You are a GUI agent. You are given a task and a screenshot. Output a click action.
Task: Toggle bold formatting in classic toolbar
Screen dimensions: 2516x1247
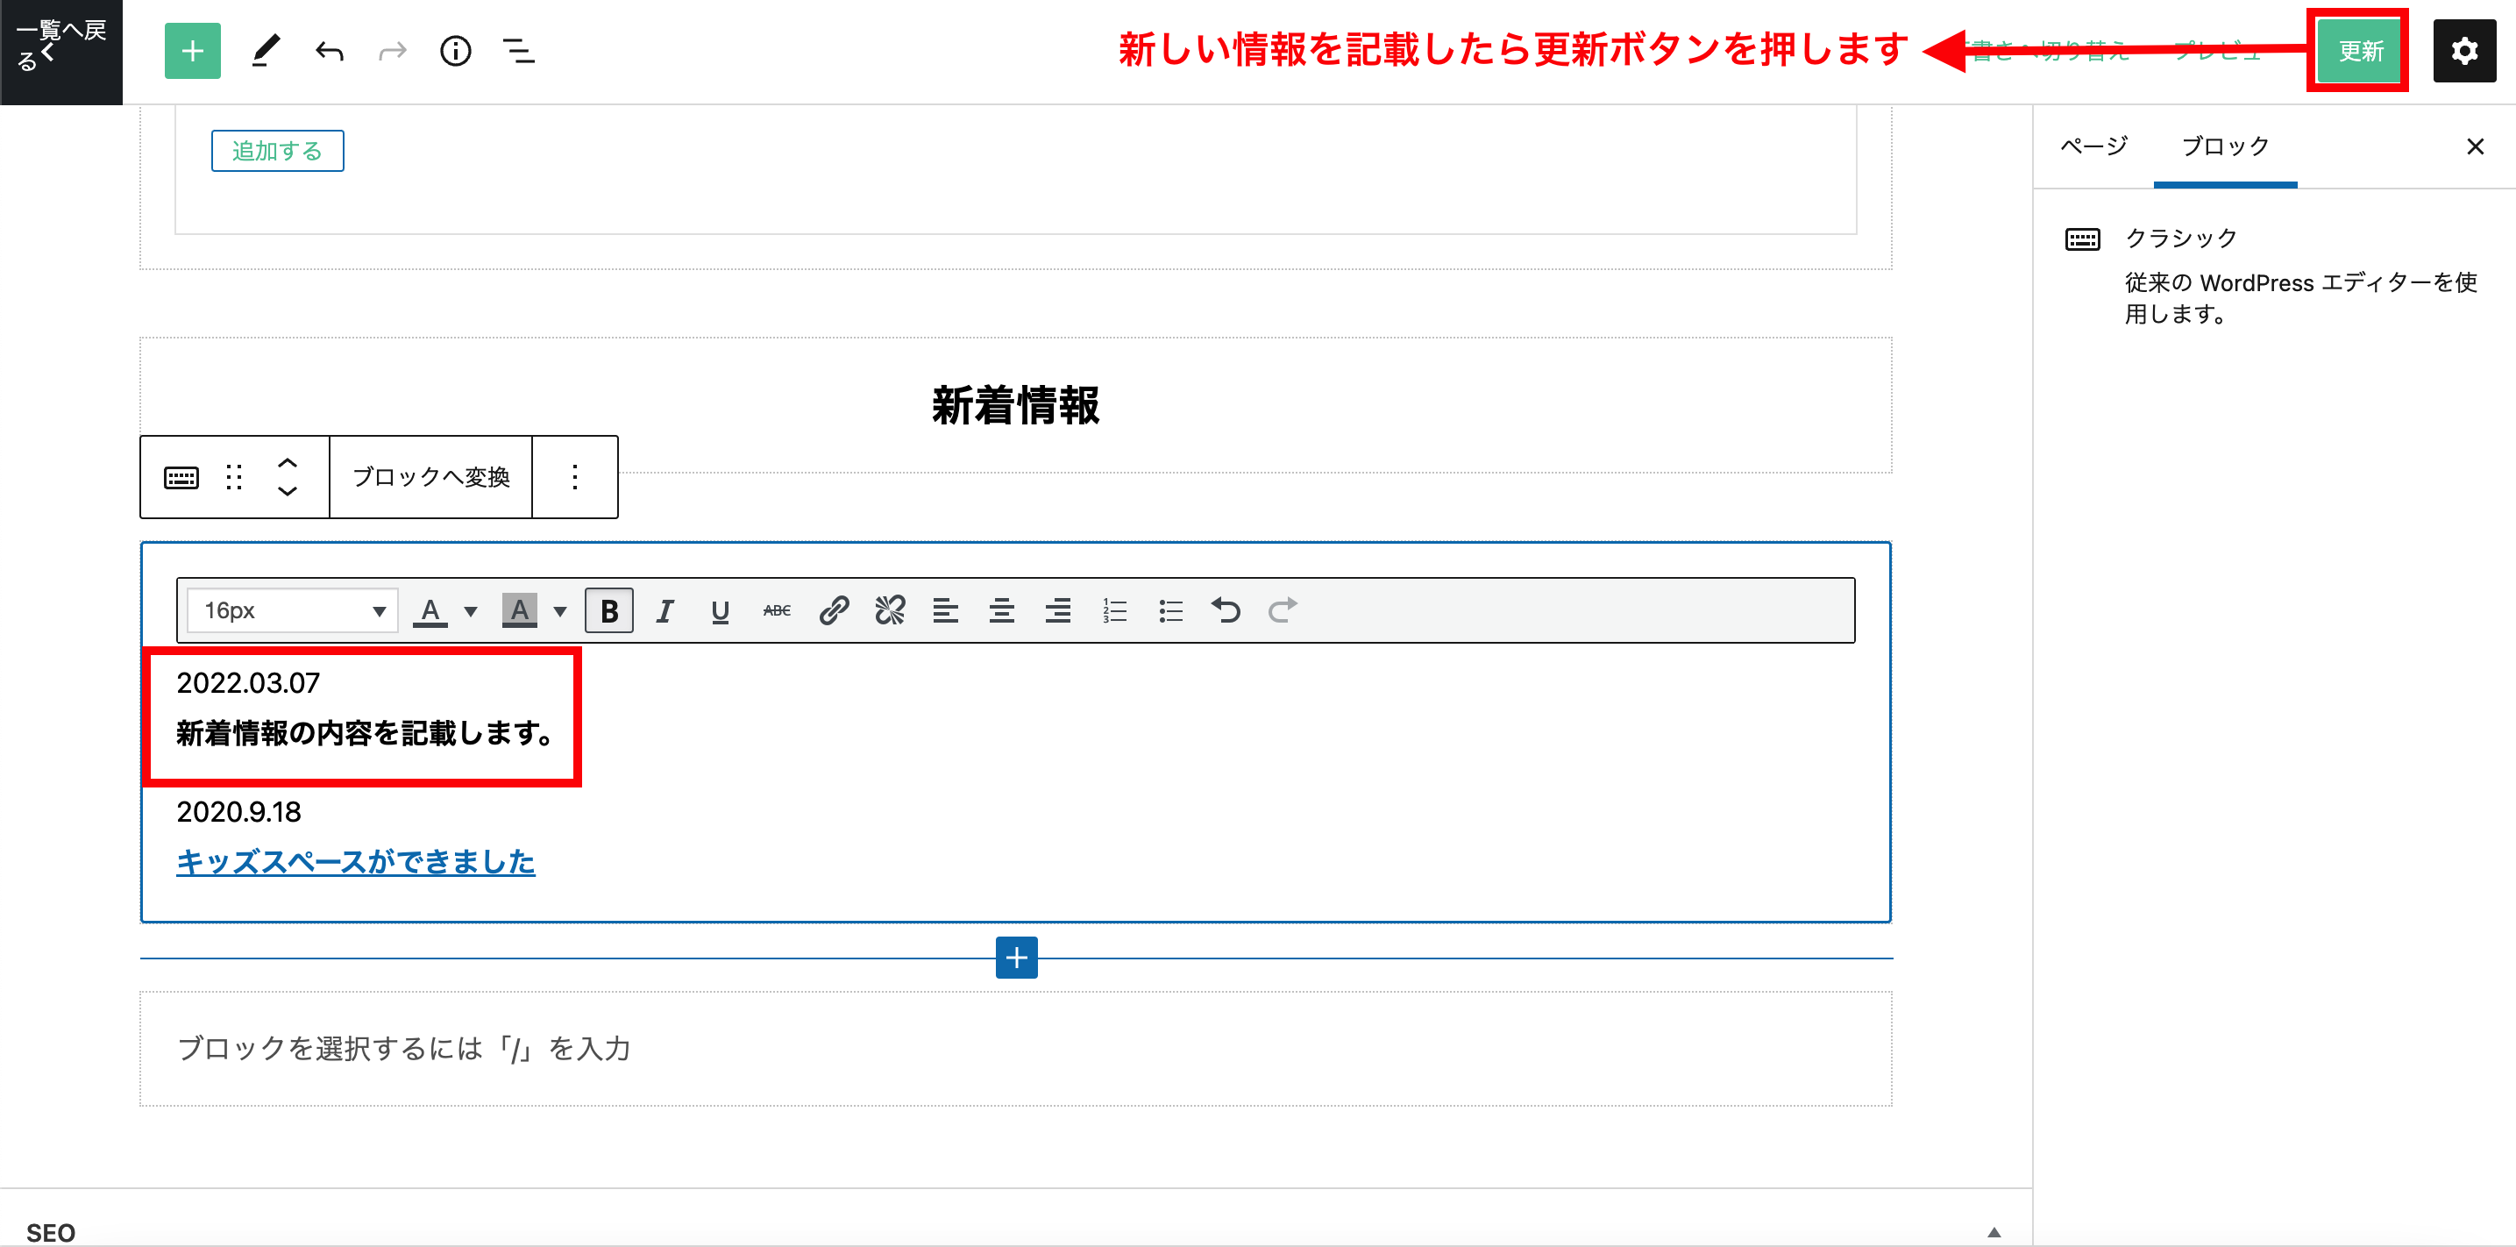[608, 611]
